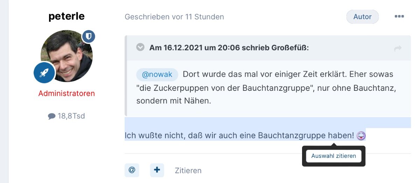Click the speech bubble post count icon

52,116
